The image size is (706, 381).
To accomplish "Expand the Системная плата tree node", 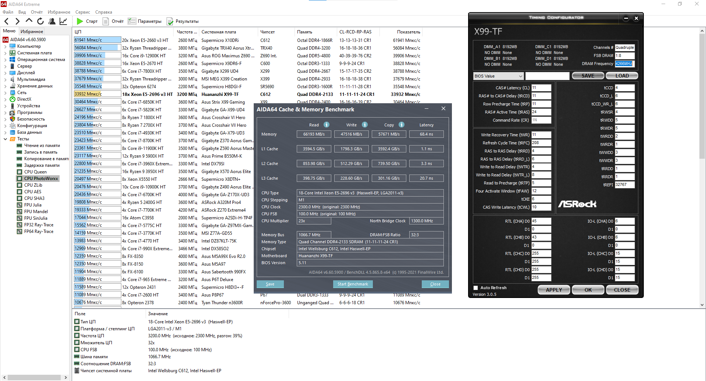I will tap(5, 53).
